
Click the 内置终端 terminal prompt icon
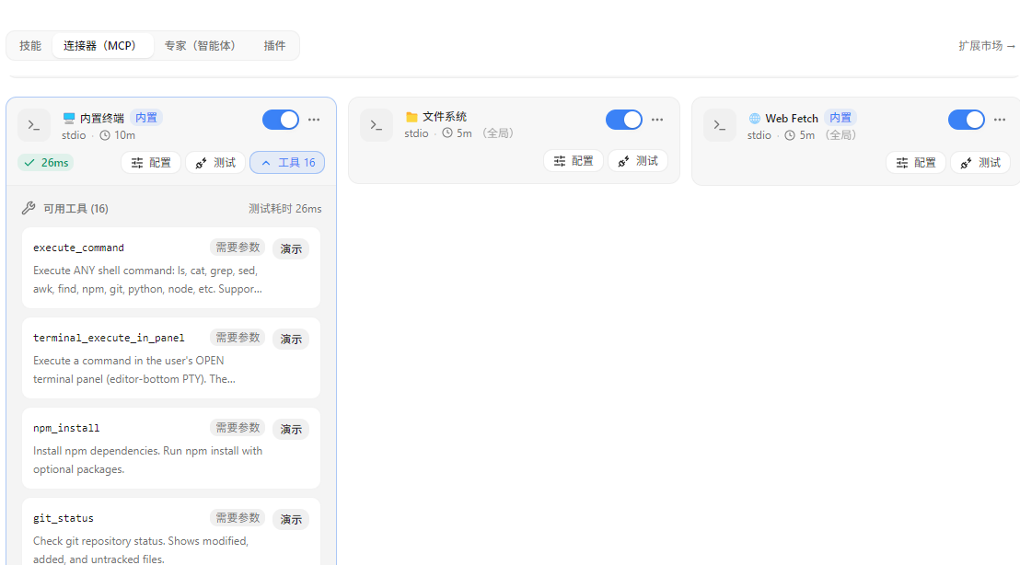[x=34, y=125]
